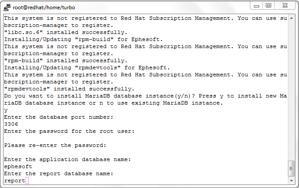Click the Enter the report database name prompt
Screen dimensions: 299x188
(59, 173)
